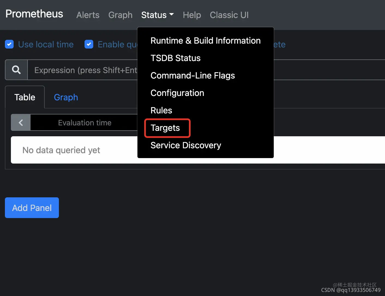Screen dimensions: 385x296
Task: Click the previous evaluation time chevron
Action: pos(21,123)
